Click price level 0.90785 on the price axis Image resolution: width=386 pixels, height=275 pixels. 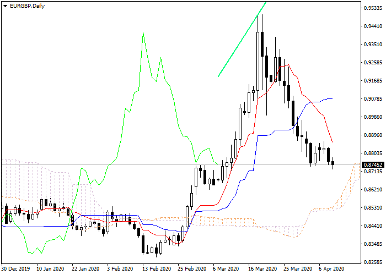point(373,99)
